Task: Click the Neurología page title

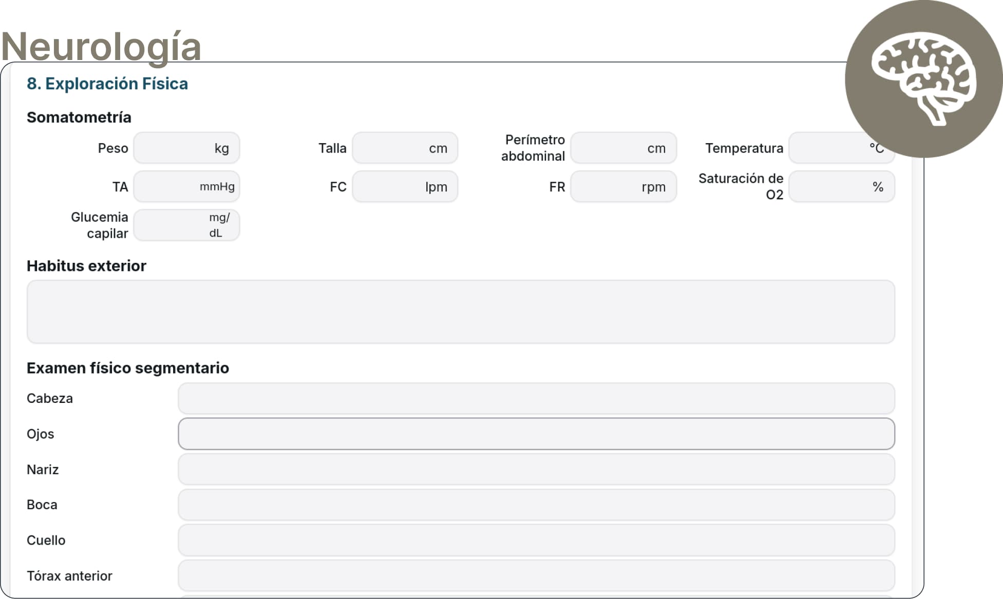Action: [101, 46]
